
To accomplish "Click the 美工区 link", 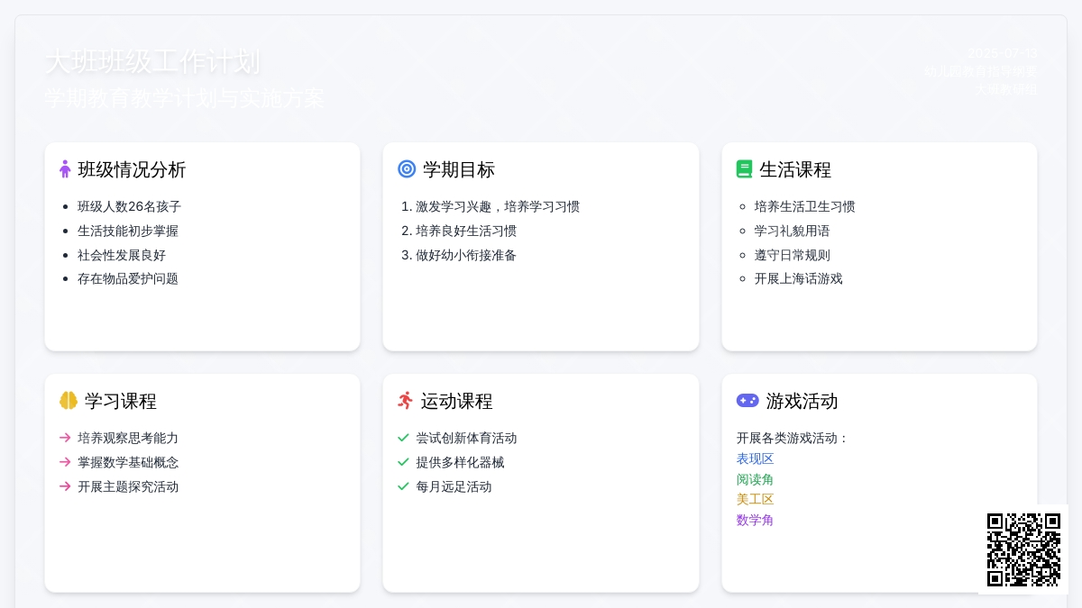I will [x=755, y=499].
